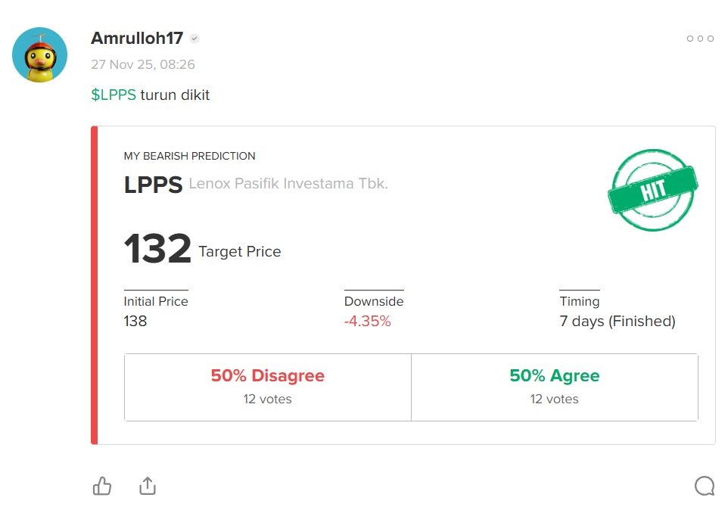Open the three-dot post options menu
Viewport: 728px width, 513px height.
(700, 39)
